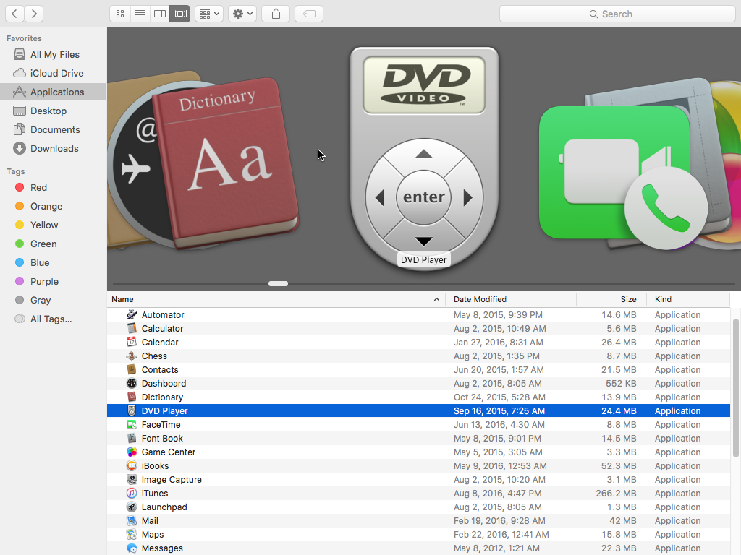
Task: Click iTunes size value 266.2 MB
Action: [x=616, y=493]
